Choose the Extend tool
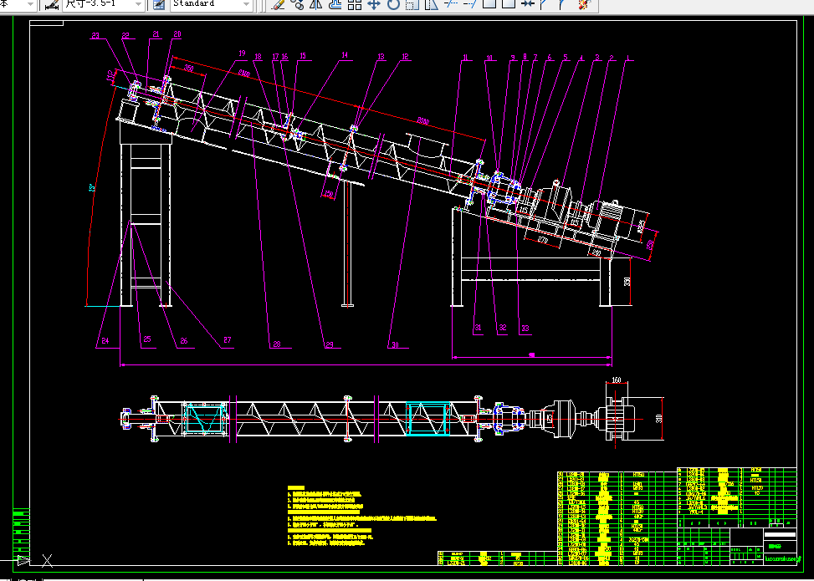Image resolution: width=814 pixels, height=581 pixels. [470, 5]
